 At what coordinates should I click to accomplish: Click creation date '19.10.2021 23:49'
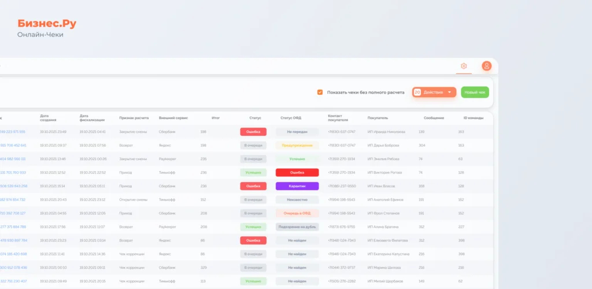pyautogui.click(x=53, y=132)
